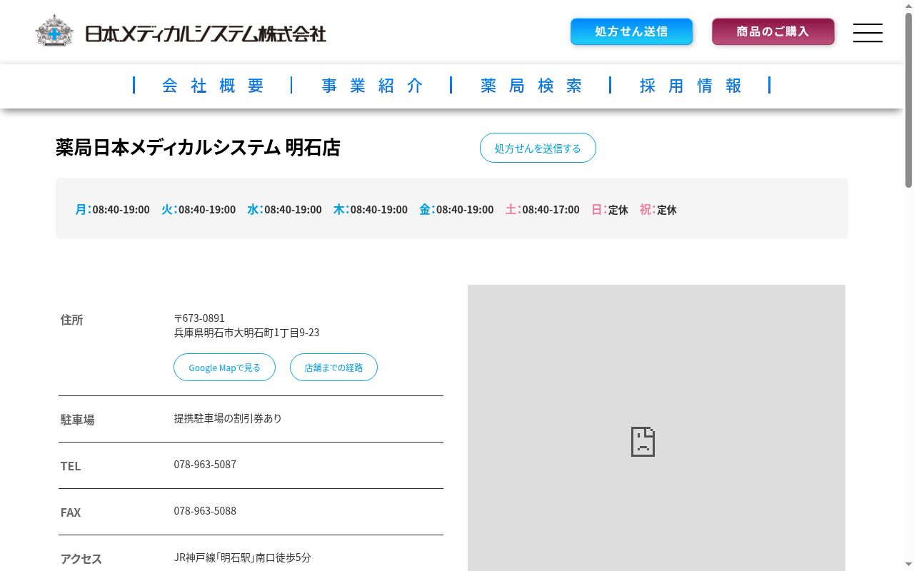This screenshot has height=571, width=914.
Task: Click the page vertical scrollbar thumb
Action: pos(908,100)
